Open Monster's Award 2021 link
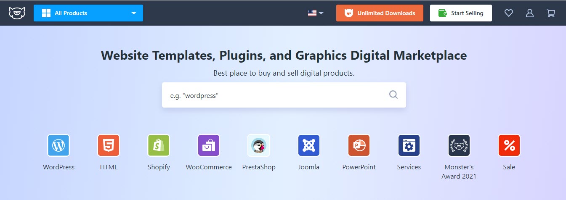Image resolution: width=566 pixels, height=200 pixels. click(459, 145)
